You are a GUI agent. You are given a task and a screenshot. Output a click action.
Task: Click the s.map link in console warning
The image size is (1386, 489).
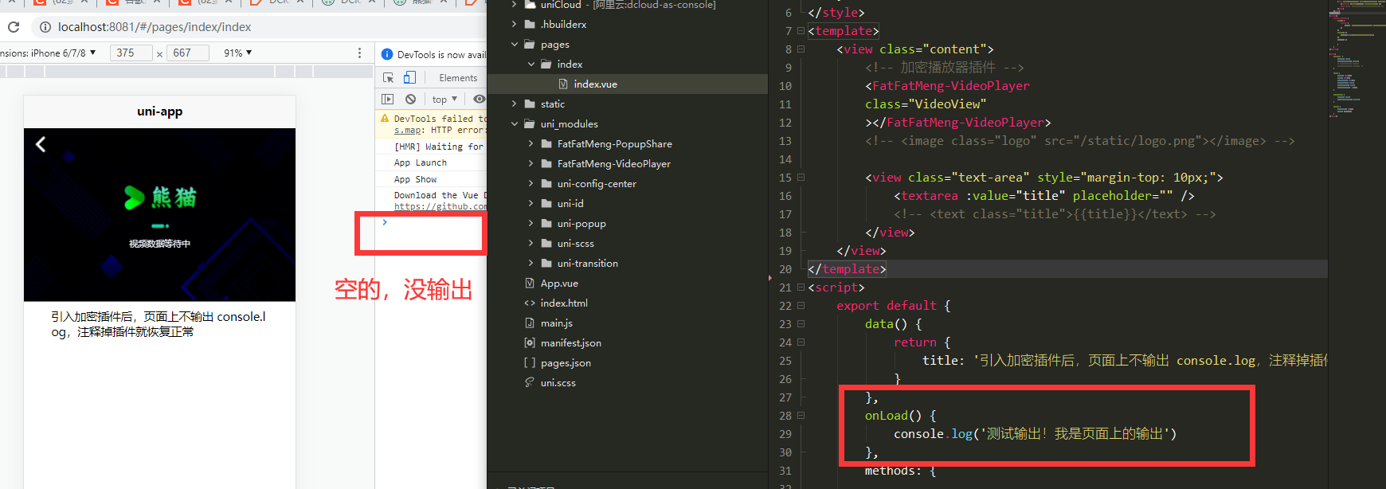[x=408, y=130]
